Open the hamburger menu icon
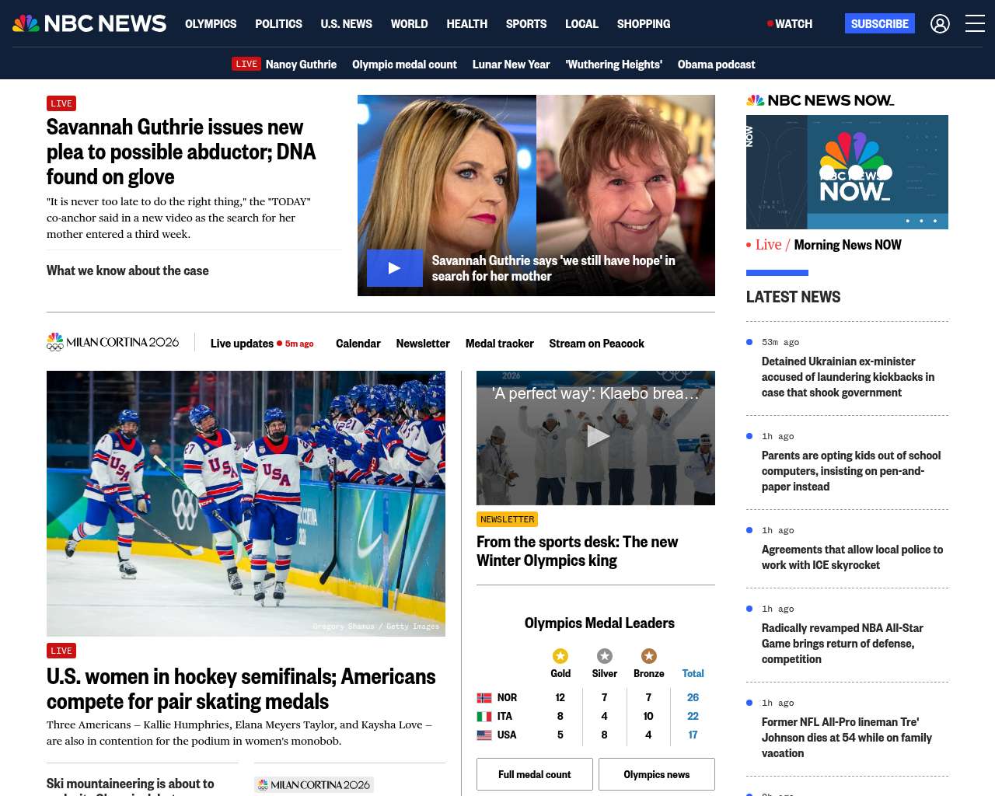This screenshot has width=995, height=796. click(975, 24)
